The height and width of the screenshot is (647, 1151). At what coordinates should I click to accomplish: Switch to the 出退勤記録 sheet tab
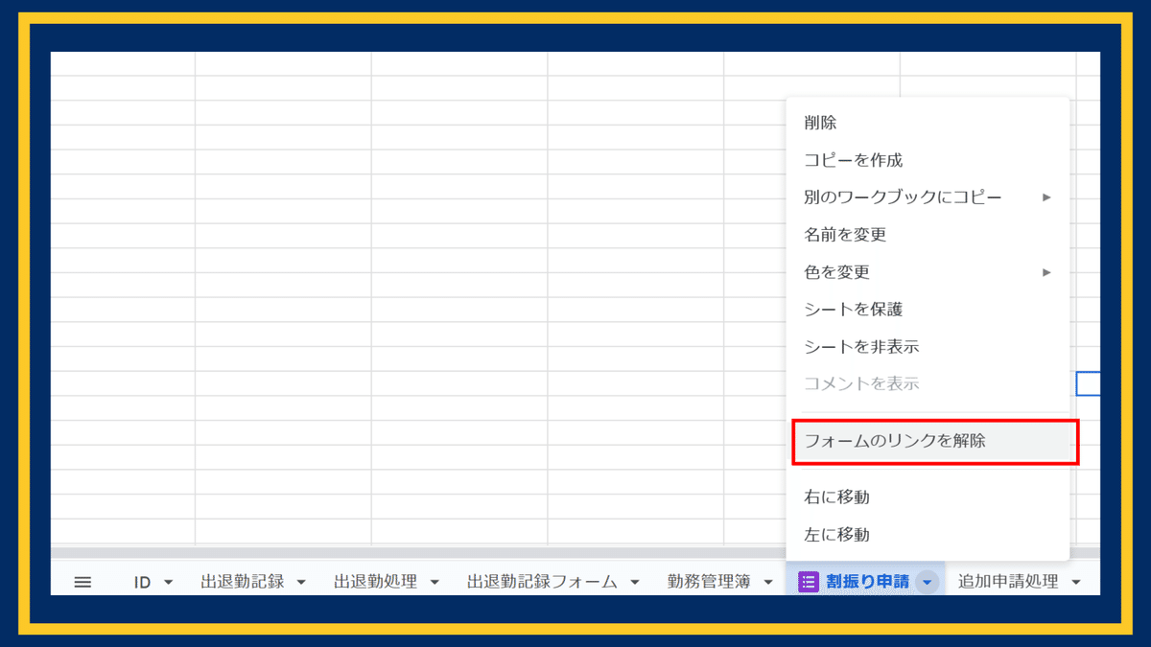(242, 582)
